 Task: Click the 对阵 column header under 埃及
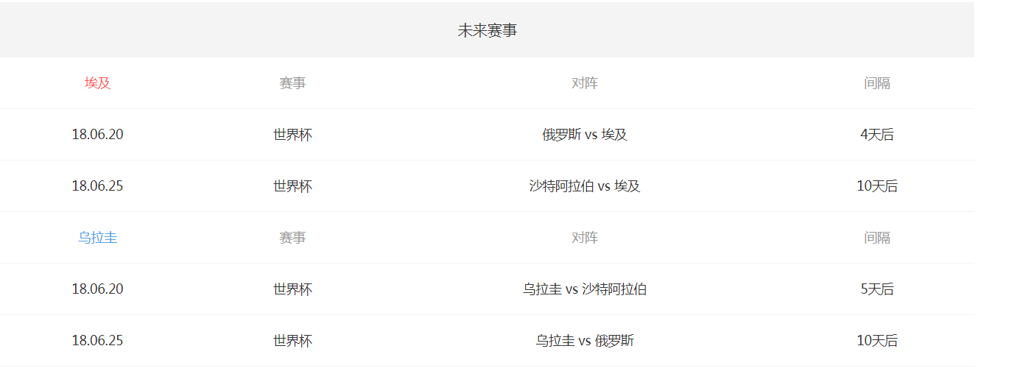(585, 83)
